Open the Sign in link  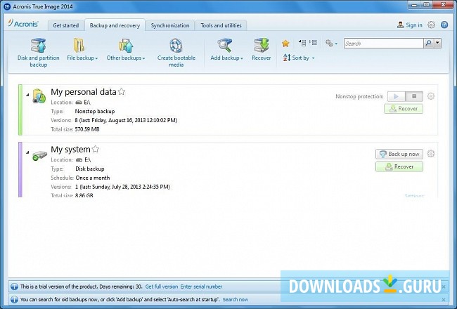click(x=409, y=25)
